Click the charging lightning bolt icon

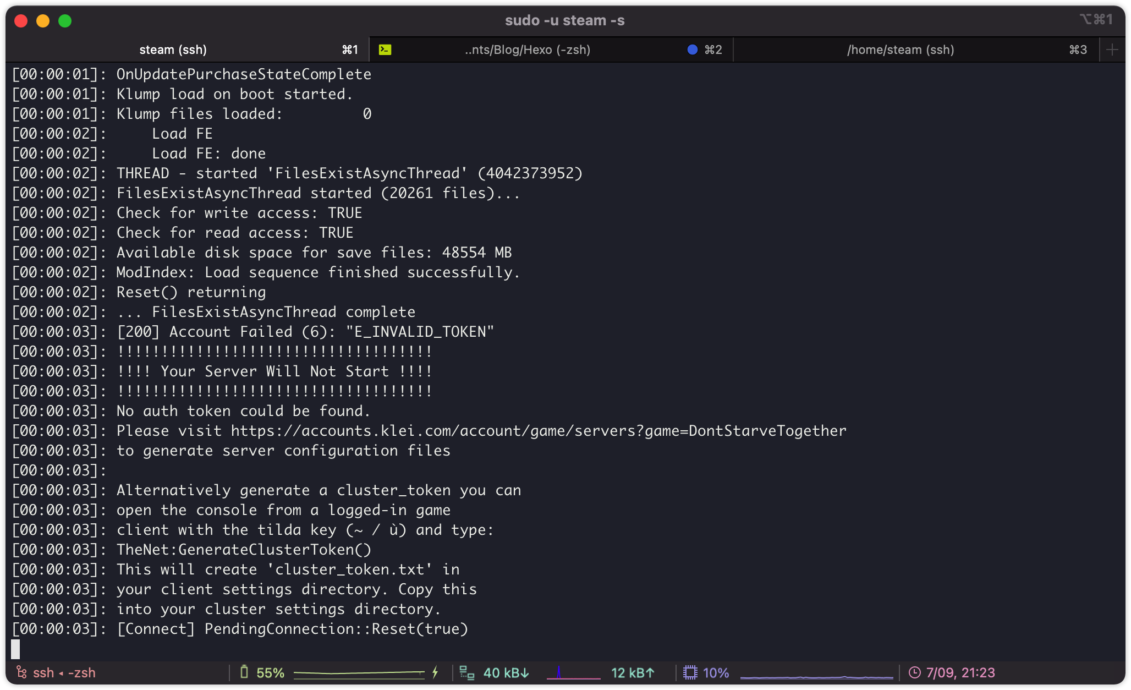[435, 672]
